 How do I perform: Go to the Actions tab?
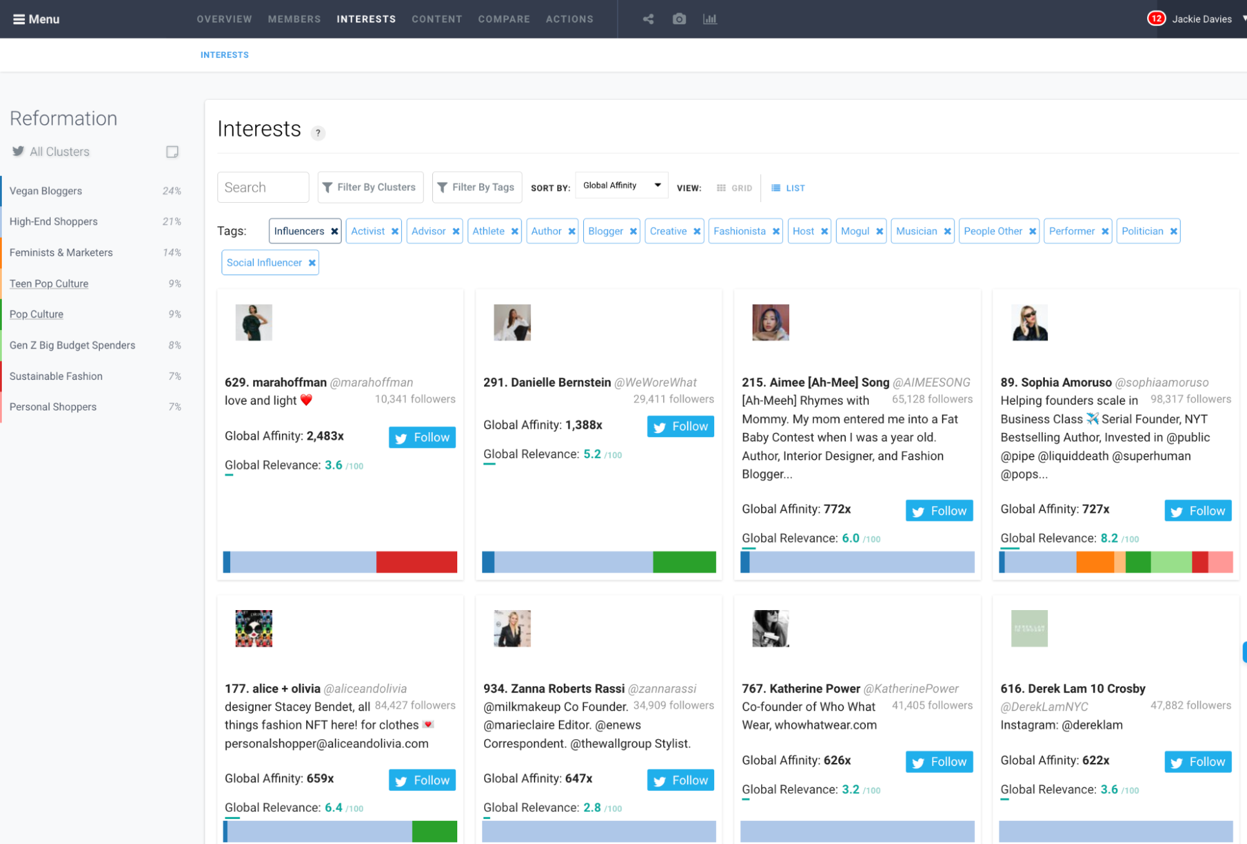pos(570,19)
